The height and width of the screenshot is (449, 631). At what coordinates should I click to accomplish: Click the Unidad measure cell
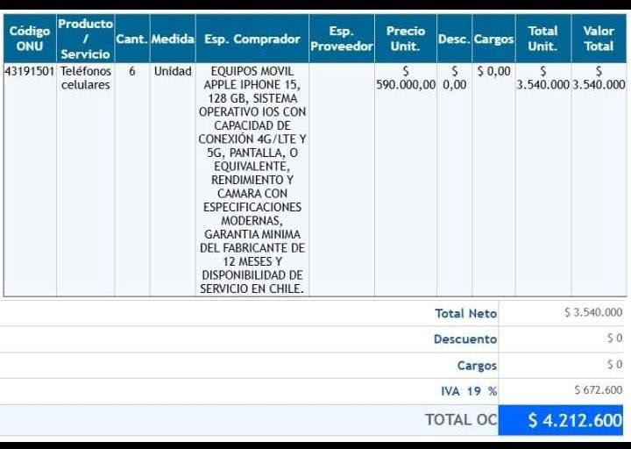coord(172,71)
